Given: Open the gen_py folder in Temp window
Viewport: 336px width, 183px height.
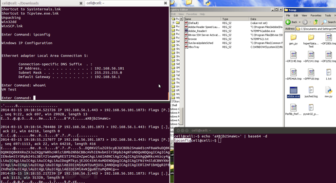Looking at the screenshot, I should pos(293,37).
